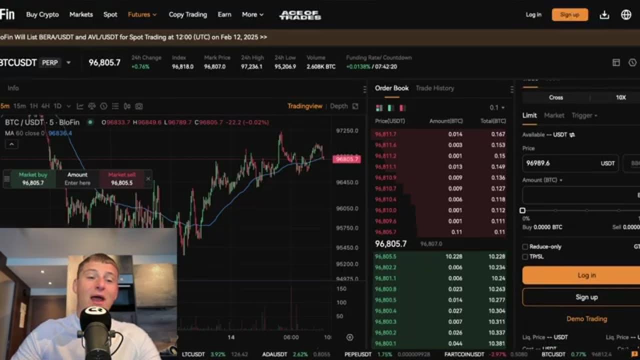Show asks-only red order book view
Screen dimensions: 640x360
[402, 107]
